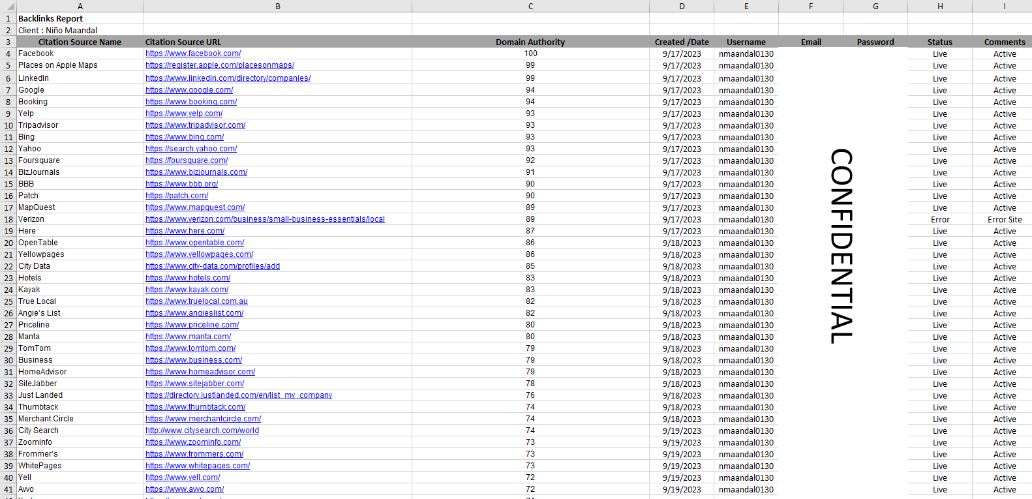Follow the www.truelocal.com.au link
The width and height of the screenshot is (1032, 499).
coord(196,301)
